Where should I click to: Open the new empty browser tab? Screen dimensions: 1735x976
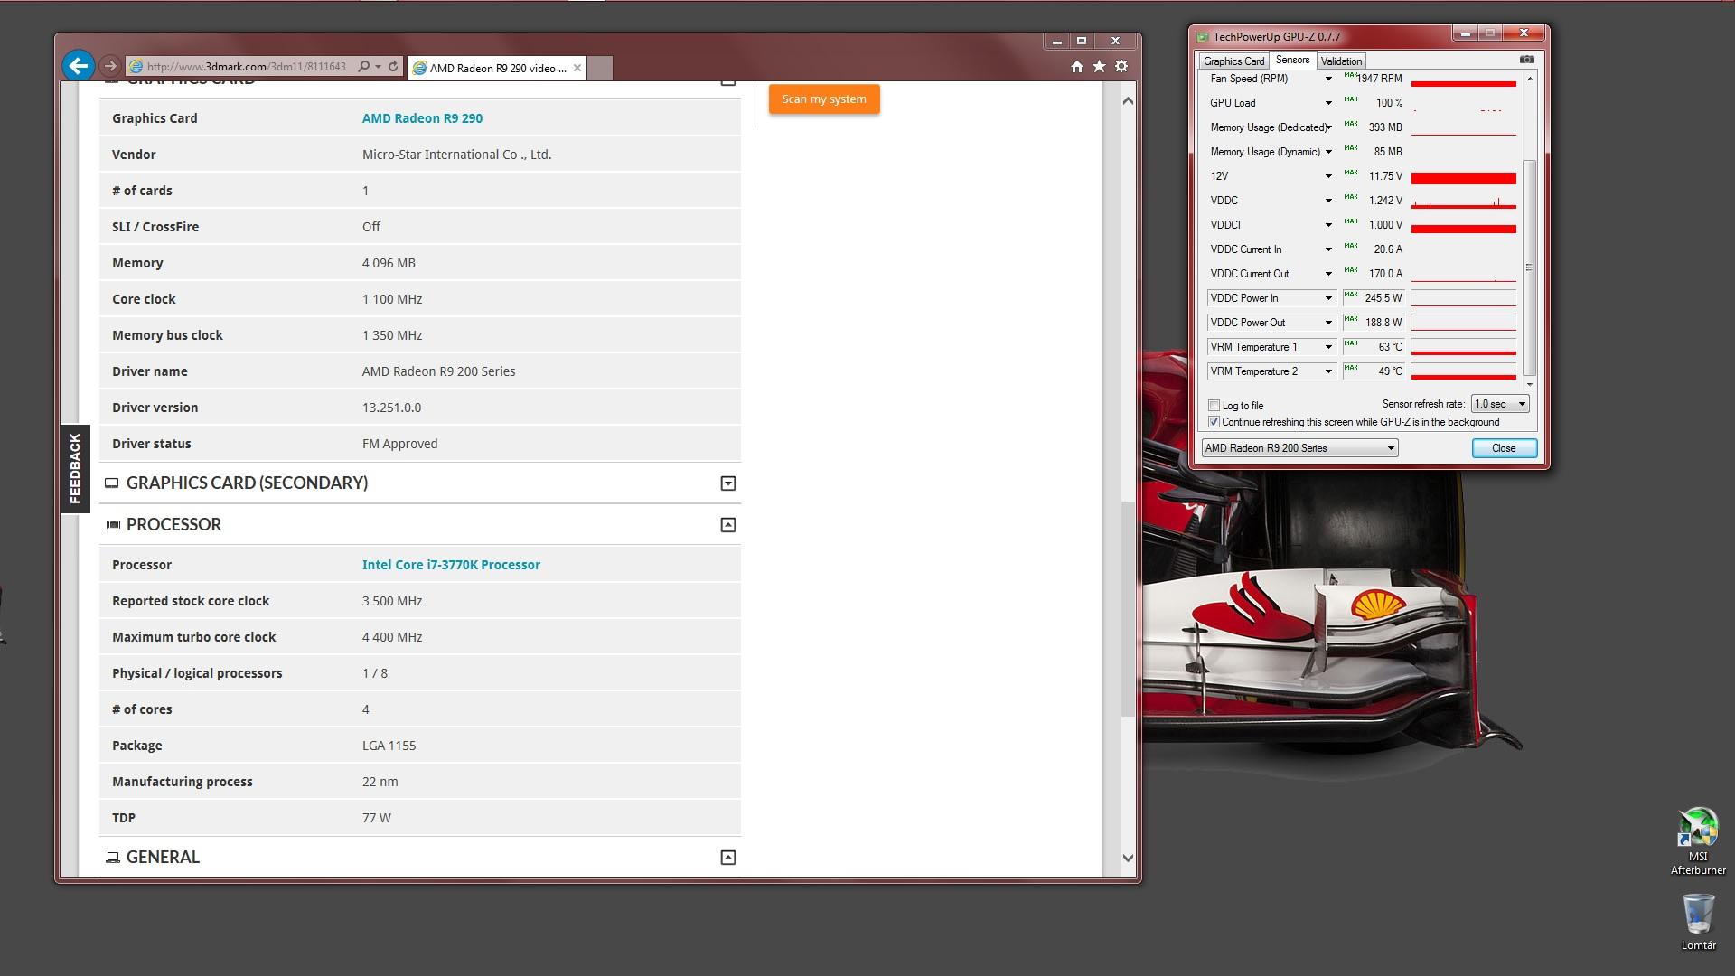tap(600, 68)
